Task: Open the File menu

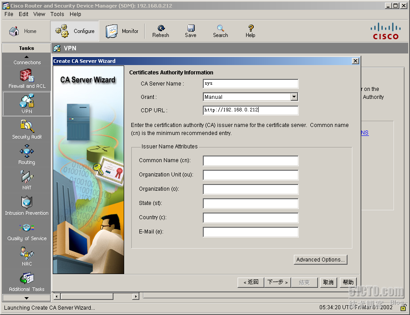Action: pos(8,14)
